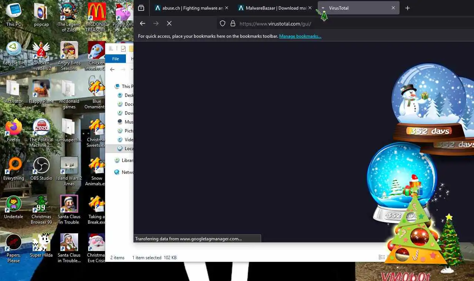This screenshot has width=474, height=281.
Task: Switch Explorer to details view
Action: tap(381, 257)
